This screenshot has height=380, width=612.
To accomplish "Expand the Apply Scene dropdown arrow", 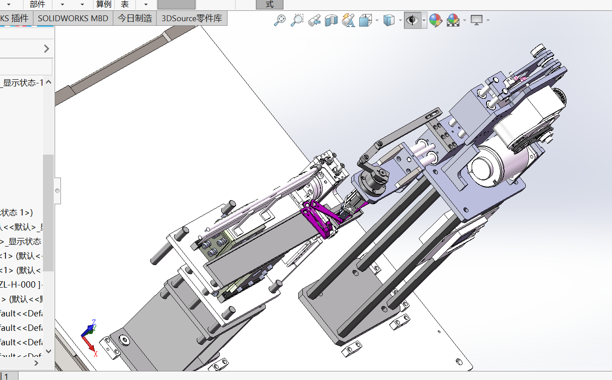I will pos(464,21).
